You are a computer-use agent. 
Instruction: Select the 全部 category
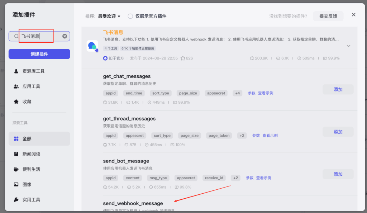39,139
